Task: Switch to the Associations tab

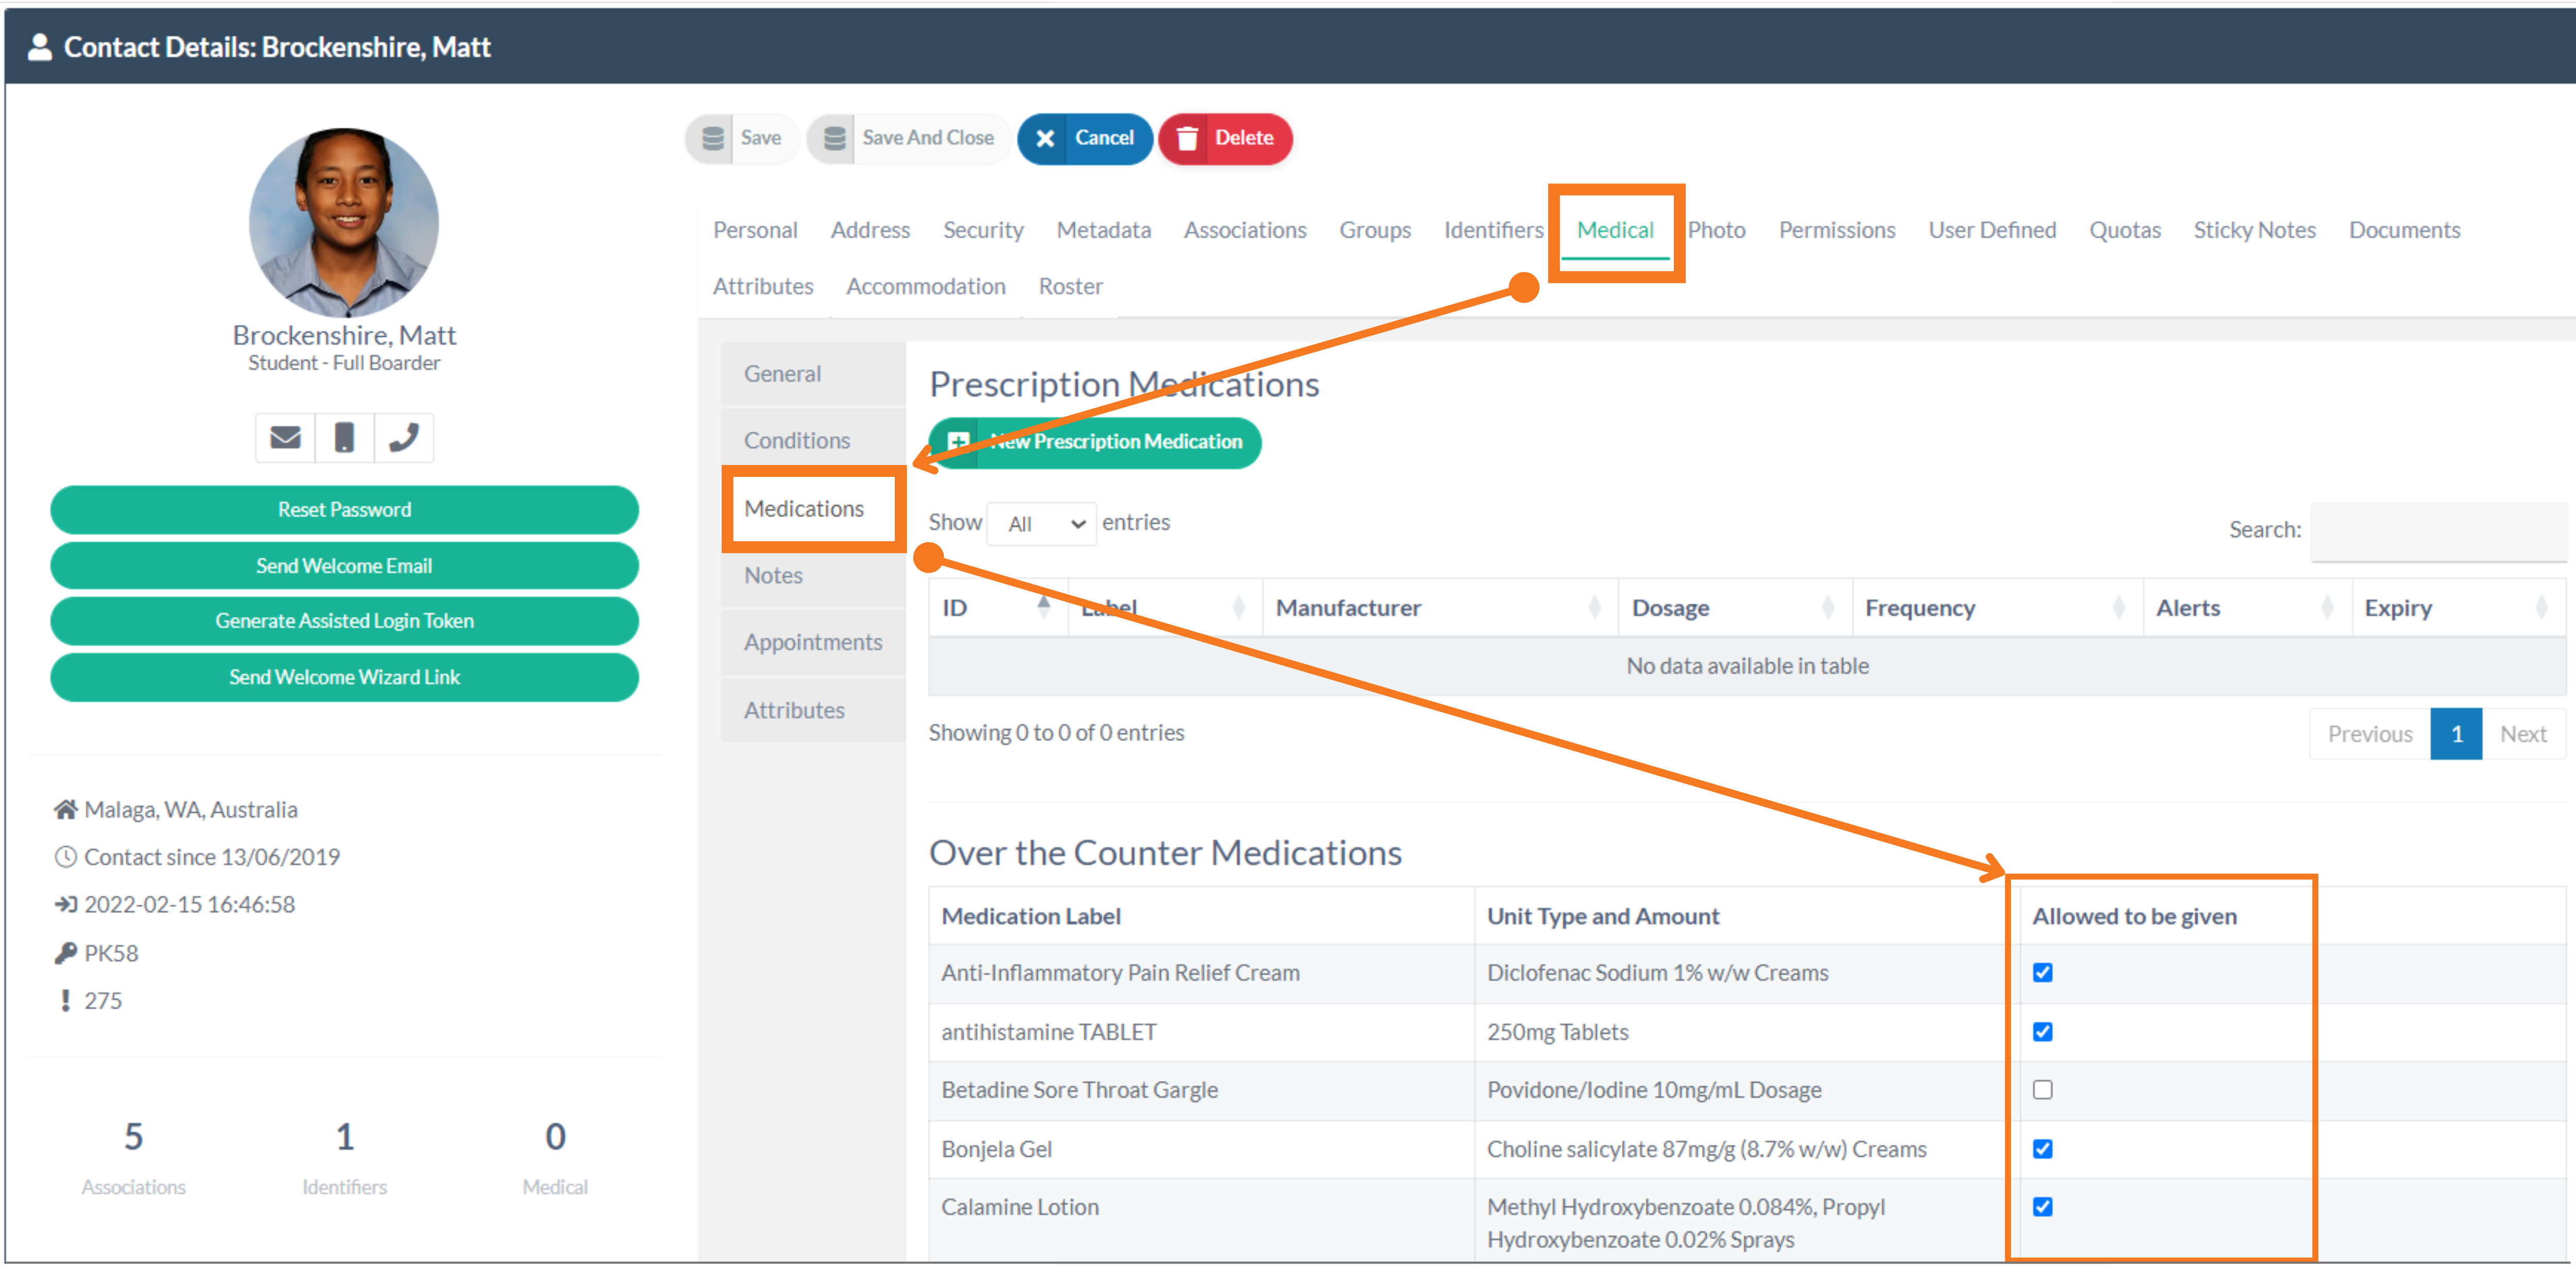Action: [x=1244, y=230]
